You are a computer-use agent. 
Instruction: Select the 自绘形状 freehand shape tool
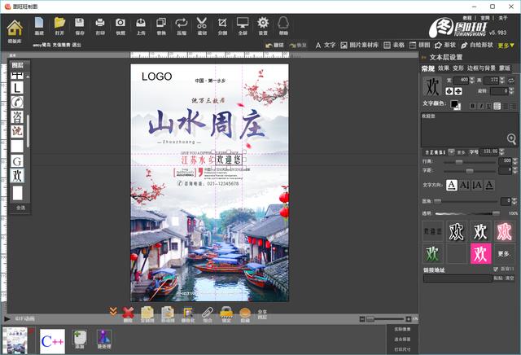(477, 46)
